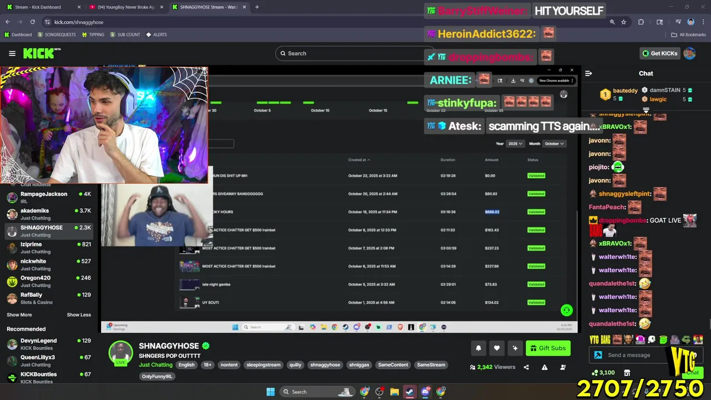The image size is (711, 400).
Task: Open nickwhite channel in sidebar
Action: coord(49,264)
